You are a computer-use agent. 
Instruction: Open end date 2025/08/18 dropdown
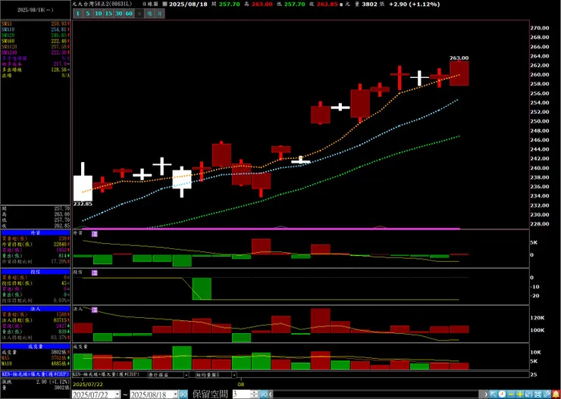[x=175, y=394]
